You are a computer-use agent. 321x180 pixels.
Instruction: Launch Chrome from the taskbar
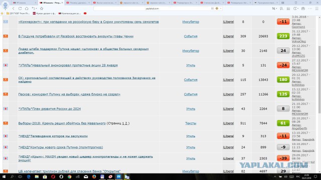(x=69, y=176)
